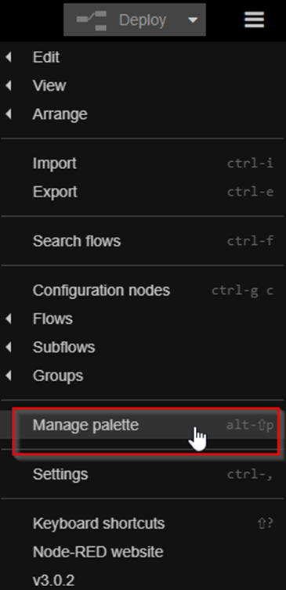The image size is (286, 590).
Task: Open the Groups submenu
Action: 143,376
